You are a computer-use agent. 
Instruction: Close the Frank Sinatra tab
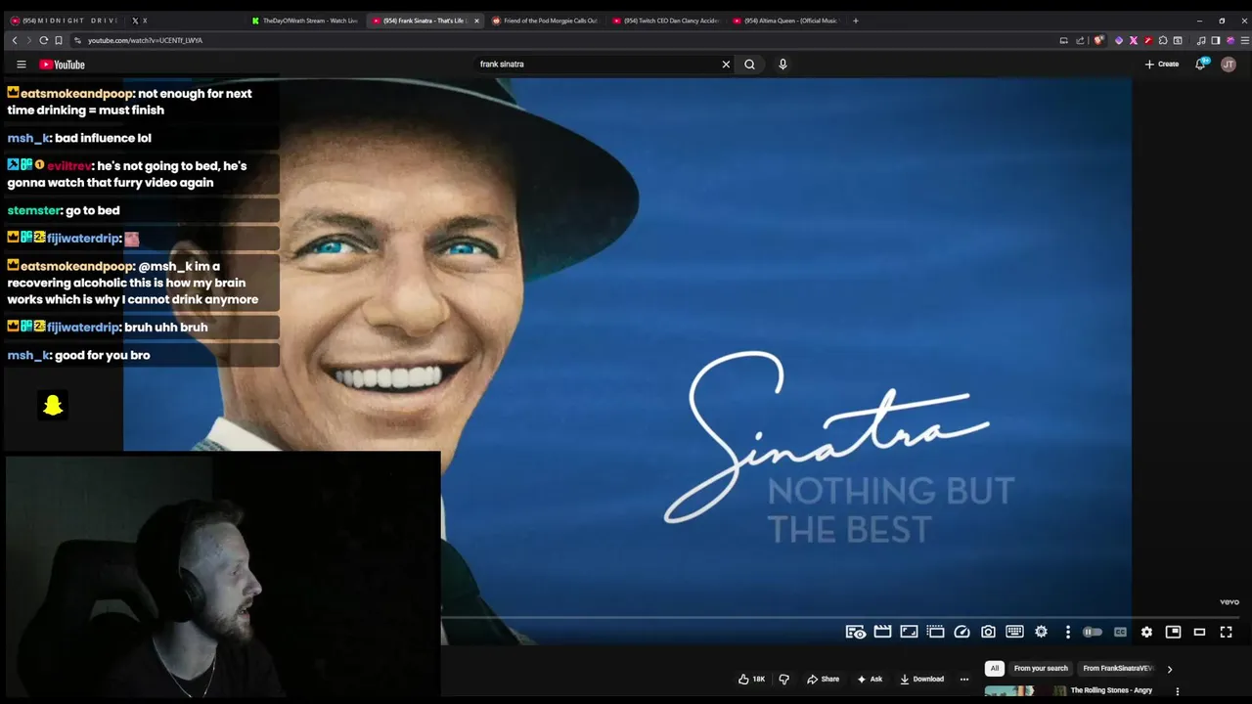[476, 21]
